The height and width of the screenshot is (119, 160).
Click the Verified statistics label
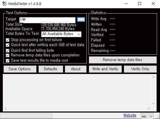97,35
